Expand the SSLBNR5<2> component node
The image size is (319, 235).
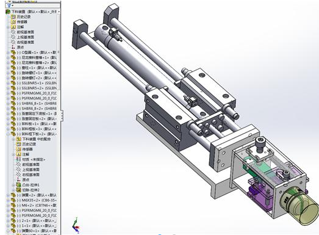click(x=8, y=88)
